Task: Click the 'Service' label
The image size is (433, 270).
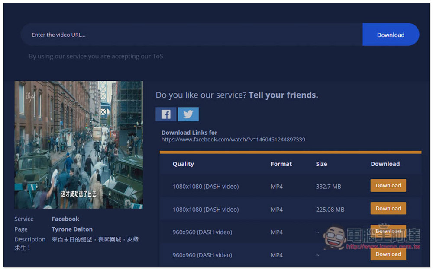Action: pyautogui.click(x=24, y=219)
